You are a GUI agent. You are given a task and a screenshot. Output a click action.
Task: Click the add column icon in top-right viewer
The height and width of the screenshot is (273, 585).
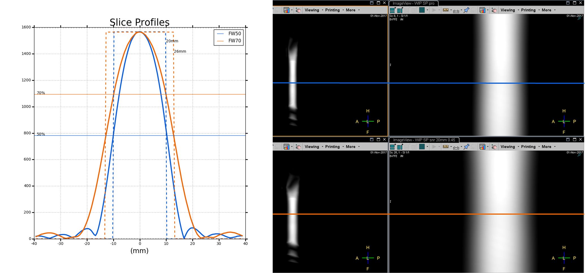pyautogui.click(x=400, y=10)
